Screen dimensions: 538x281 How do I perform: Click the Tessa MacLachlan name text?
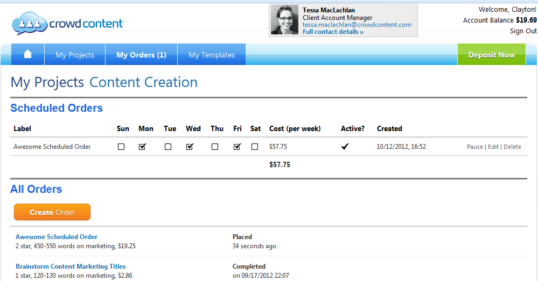pos(329,10)
